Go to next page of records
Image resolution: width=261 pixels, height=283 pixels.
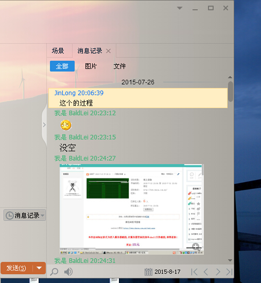pyautogui.click(x=218, y=272)
